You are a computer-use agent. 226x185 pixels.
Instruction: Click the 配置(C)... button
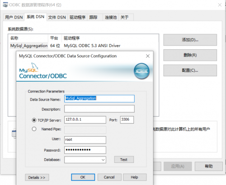pos(190,70)
